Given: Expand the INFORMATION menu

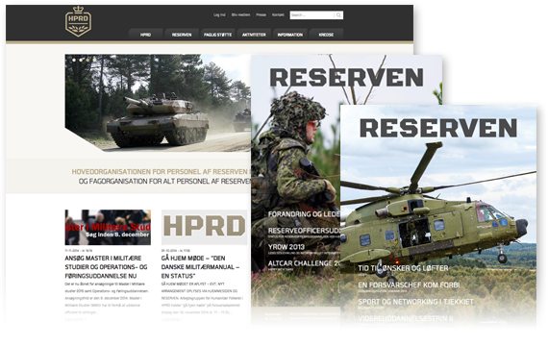Looking at the screenshot, I should click(x=290, y=35).
